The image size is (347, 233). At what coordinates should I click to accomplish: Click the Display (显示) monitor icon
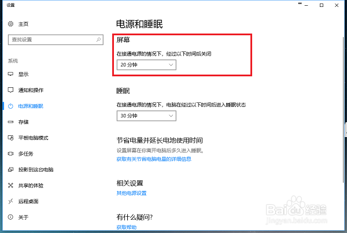click(x=10, y=74)
